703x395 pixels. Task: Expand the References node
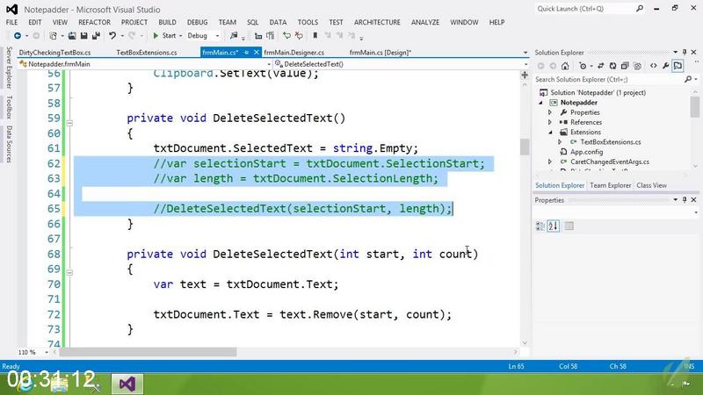[550, 122]
